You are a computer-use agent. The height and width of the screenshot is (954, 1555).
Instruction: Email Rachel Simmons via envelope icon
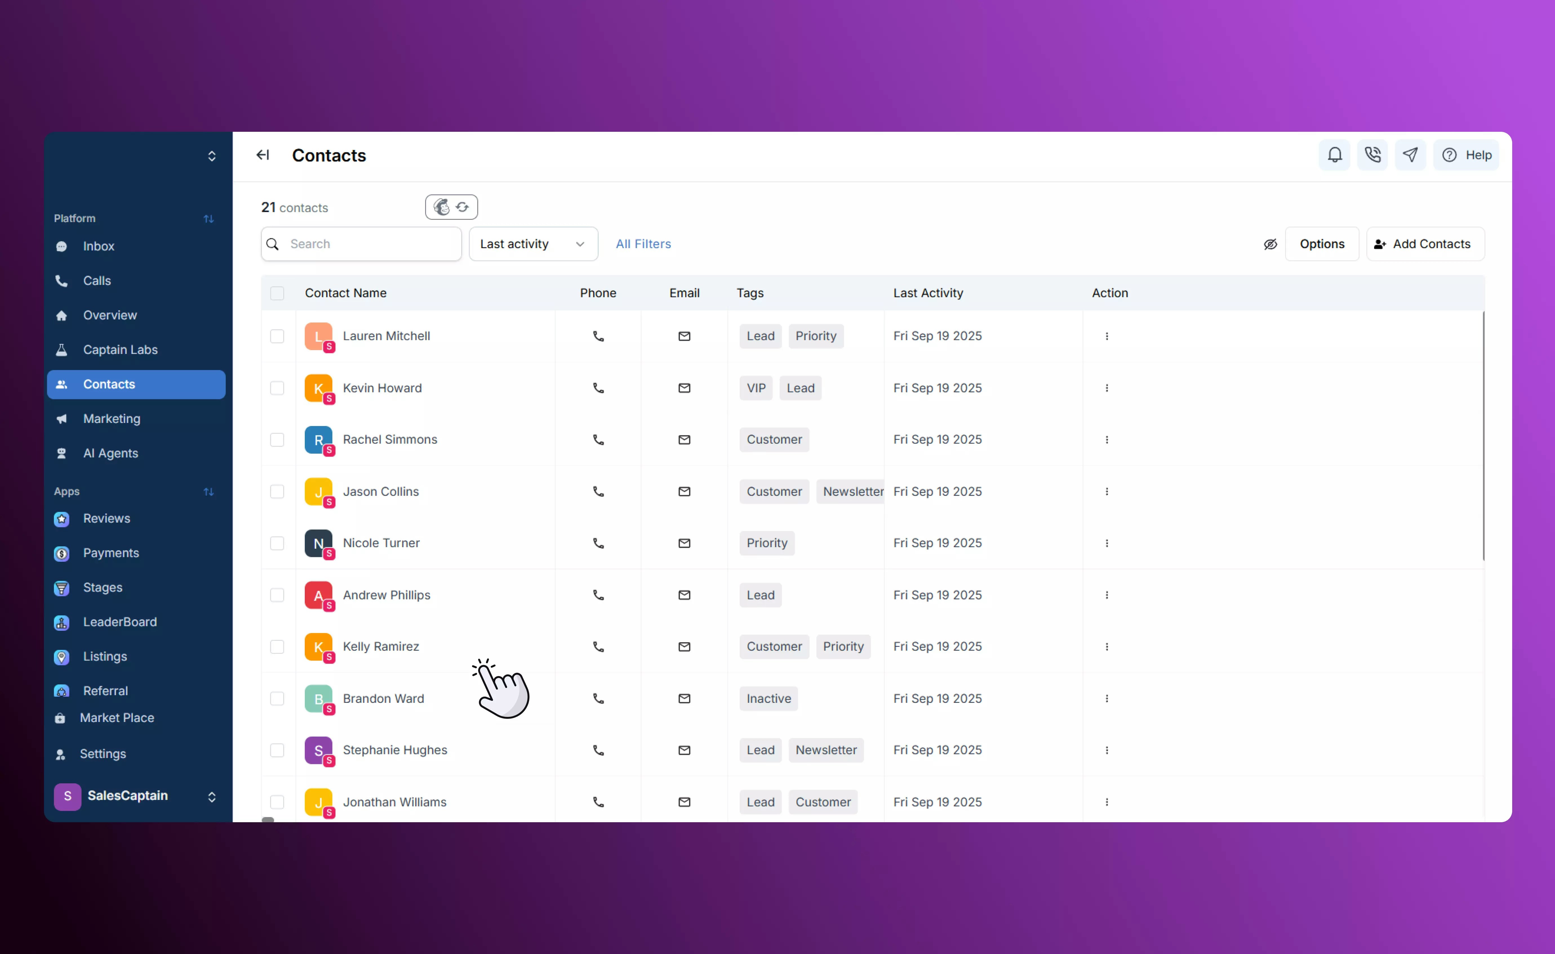684,440
